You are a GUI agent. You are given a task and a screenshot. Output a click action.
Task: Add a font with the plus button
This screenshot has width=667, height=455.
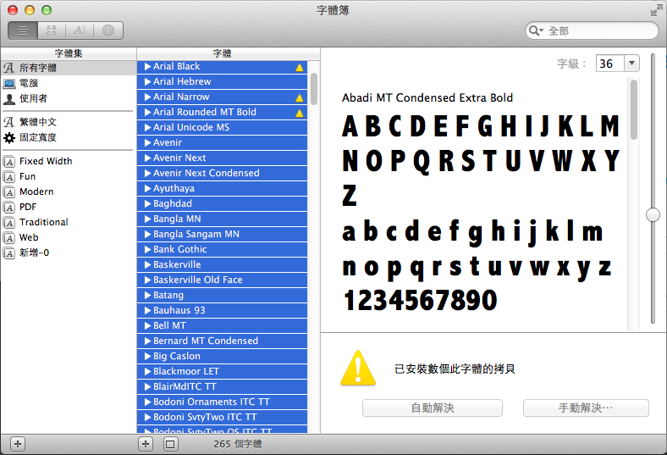[x=146, y=444]
